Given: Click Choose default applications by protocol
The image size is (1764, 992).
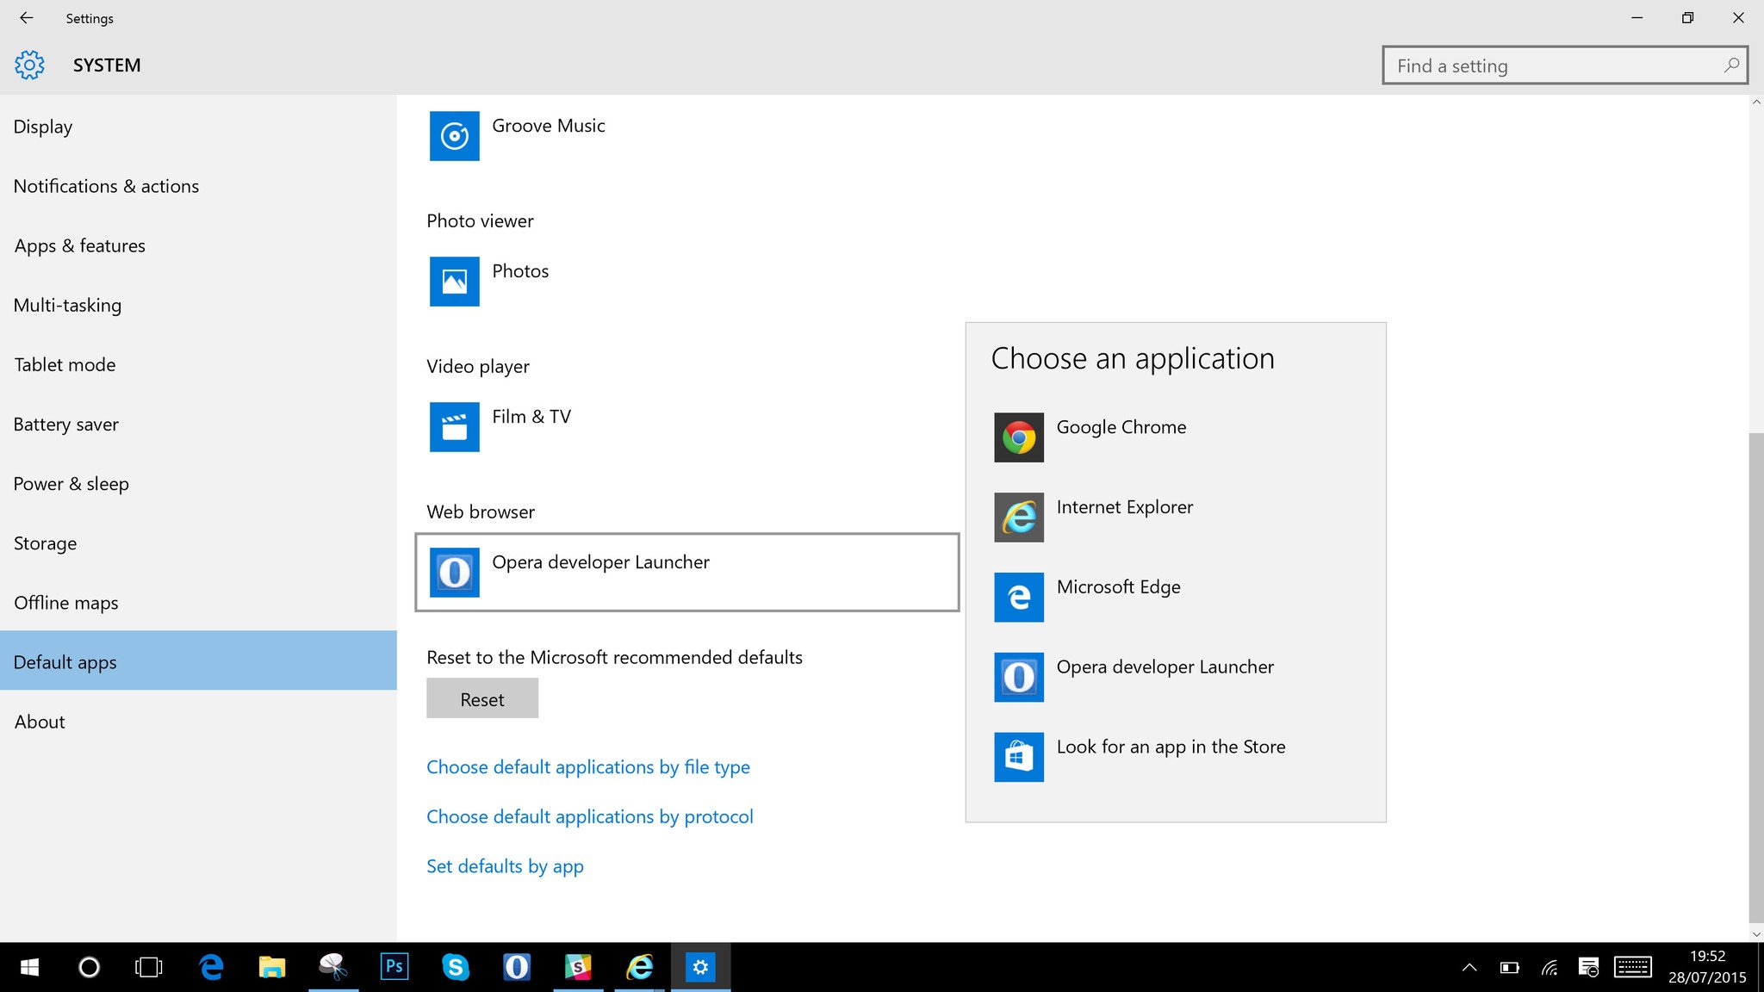Looking at the screenshot, I should click(x=590, y=815).
